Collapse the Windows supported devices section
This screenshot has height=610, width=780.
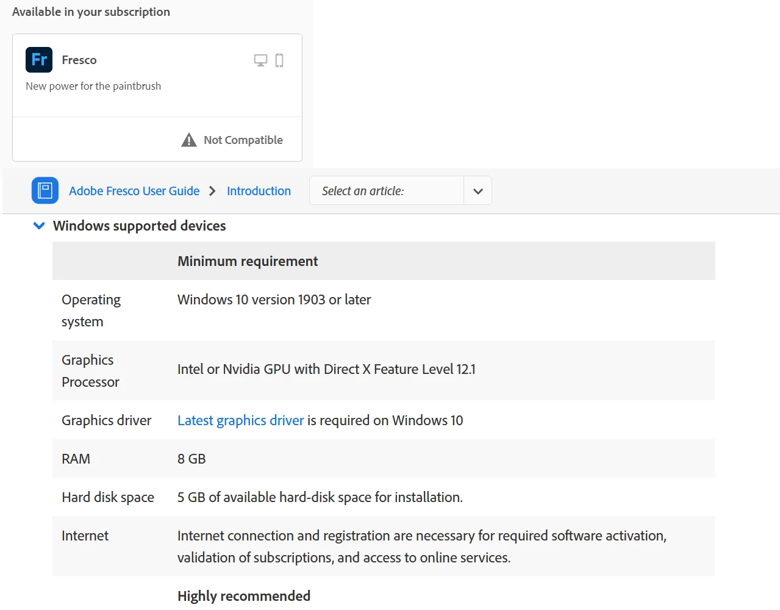(39, 226)
